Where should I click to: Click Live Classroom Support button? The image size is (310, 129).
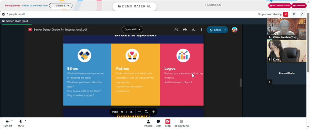click(x=280, y=6)
